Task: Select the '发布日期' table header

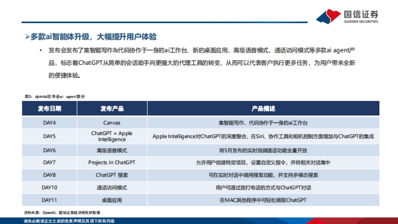Action: tap(49, 108)
